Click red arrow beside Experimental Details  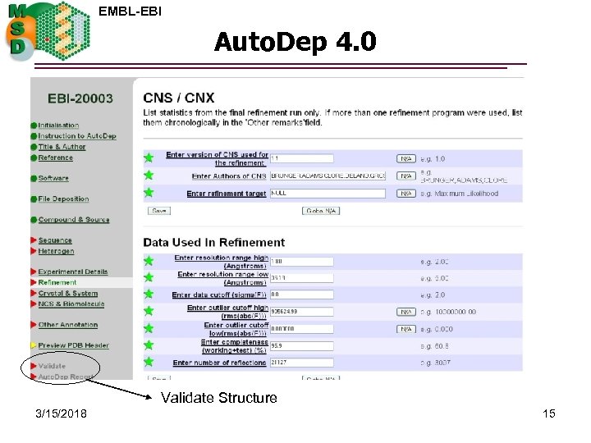(33, 272)
